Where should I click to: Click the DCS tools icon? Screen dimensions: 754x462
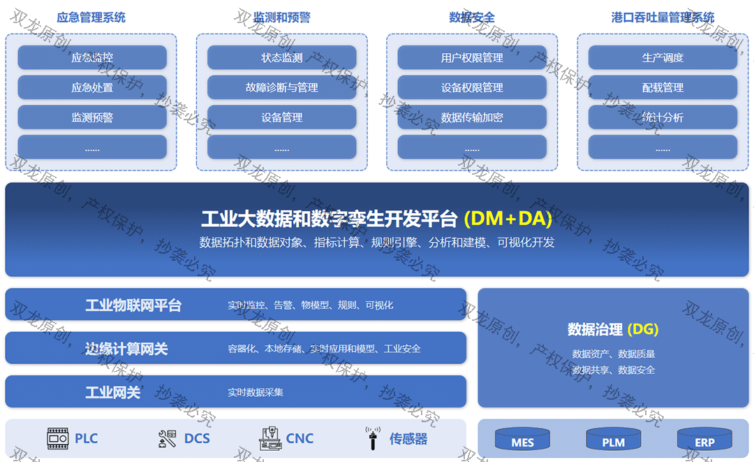pos(168,438)
